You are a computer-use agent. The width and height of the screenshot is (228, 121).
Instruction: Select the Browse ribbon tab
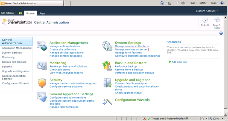click(x=30, y=13)
